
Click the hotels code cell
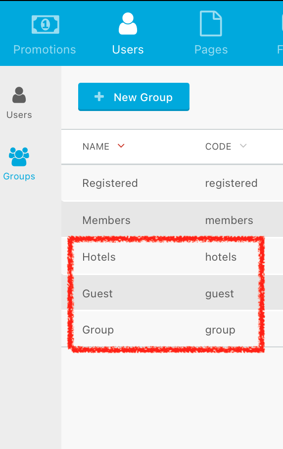(x=221, y=257)
